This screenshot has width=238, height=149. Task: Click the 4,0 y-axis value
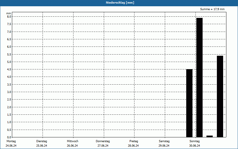tap(9, 77)
